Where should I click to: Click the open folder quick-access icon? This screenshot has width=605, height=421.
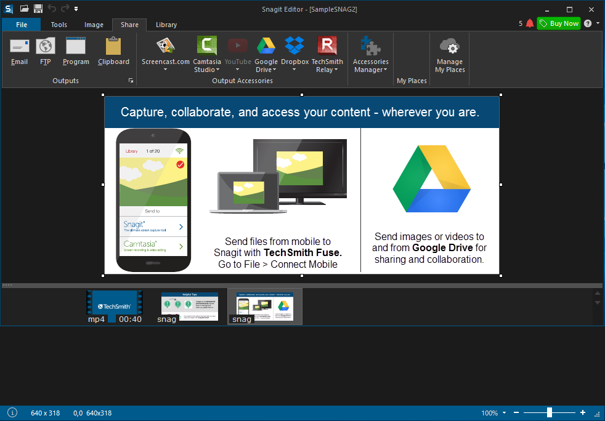24,8
